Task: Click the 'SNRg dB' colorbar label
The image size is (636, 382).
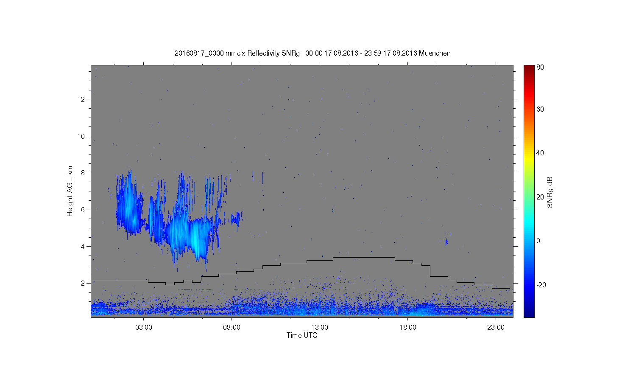Action: pyautogui.click(x=550, y=192)
